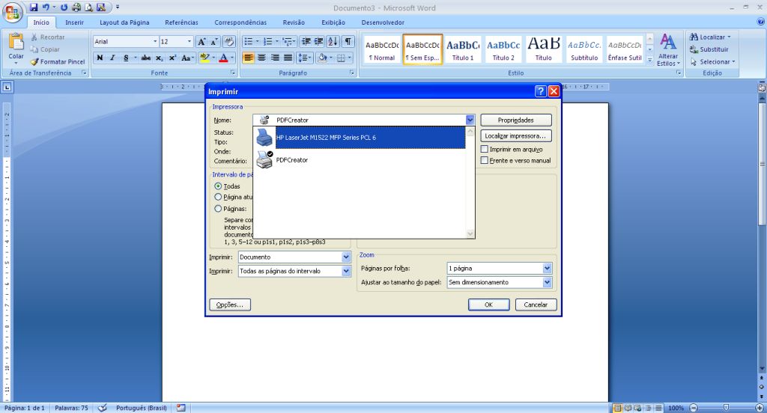Click the numbered list icon
The height and width of the screenshot is (413, 767).
click(267, 42)
